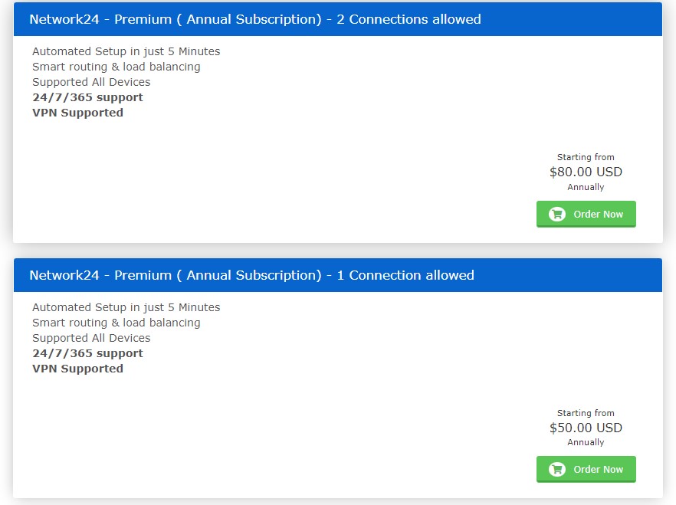This screenshot has height=505, width=676.
Task: Click the shopping cart icon on the first Order Now button
Action: coord(557,214)
